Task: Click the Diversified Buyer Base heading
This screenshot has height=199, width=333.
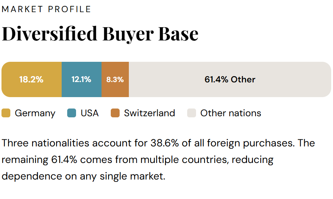Action: [x=100, y=34]
